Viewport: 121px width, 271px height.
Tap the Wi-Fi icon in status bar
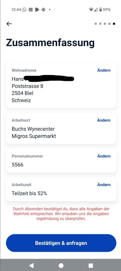[x=91, y=9]
